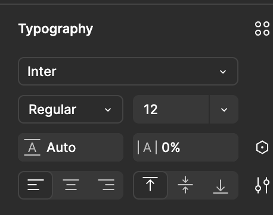Align text to the center horizontally
Screen dimensions: 273x215
click(x=71, y=185)
